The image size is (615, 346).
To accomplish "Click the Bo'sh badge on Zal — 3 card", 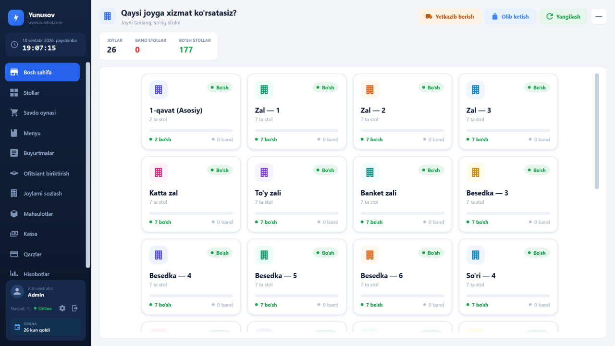I will pos(537,87).
